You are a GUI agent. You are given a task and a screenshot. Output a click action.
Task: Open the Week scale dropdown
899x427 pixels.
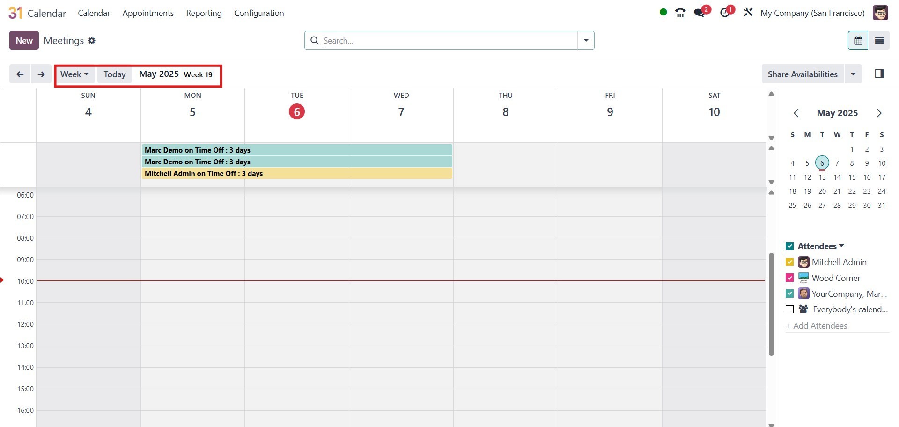(74, 74)
